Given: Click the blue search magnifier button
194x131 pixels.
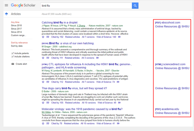Looking at the screenshot, I should [135, 6].
